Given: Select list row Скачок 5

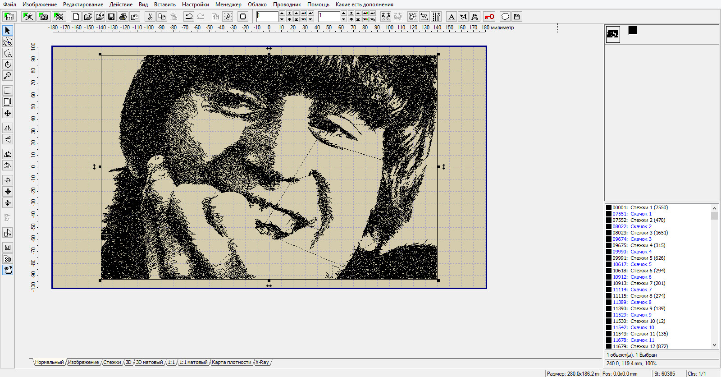Looking at the screenshot, I should coord(658,264).
